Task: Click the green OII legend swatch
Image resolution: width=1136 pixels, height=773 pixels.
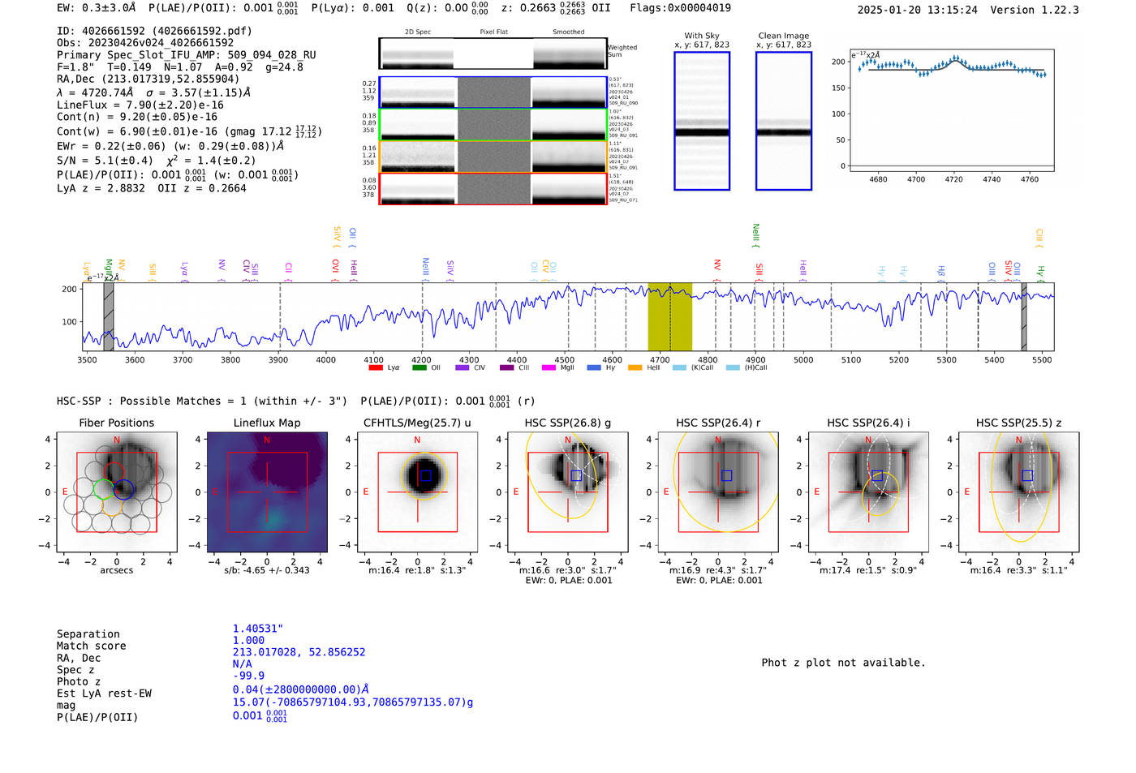Action: point(420,368)
